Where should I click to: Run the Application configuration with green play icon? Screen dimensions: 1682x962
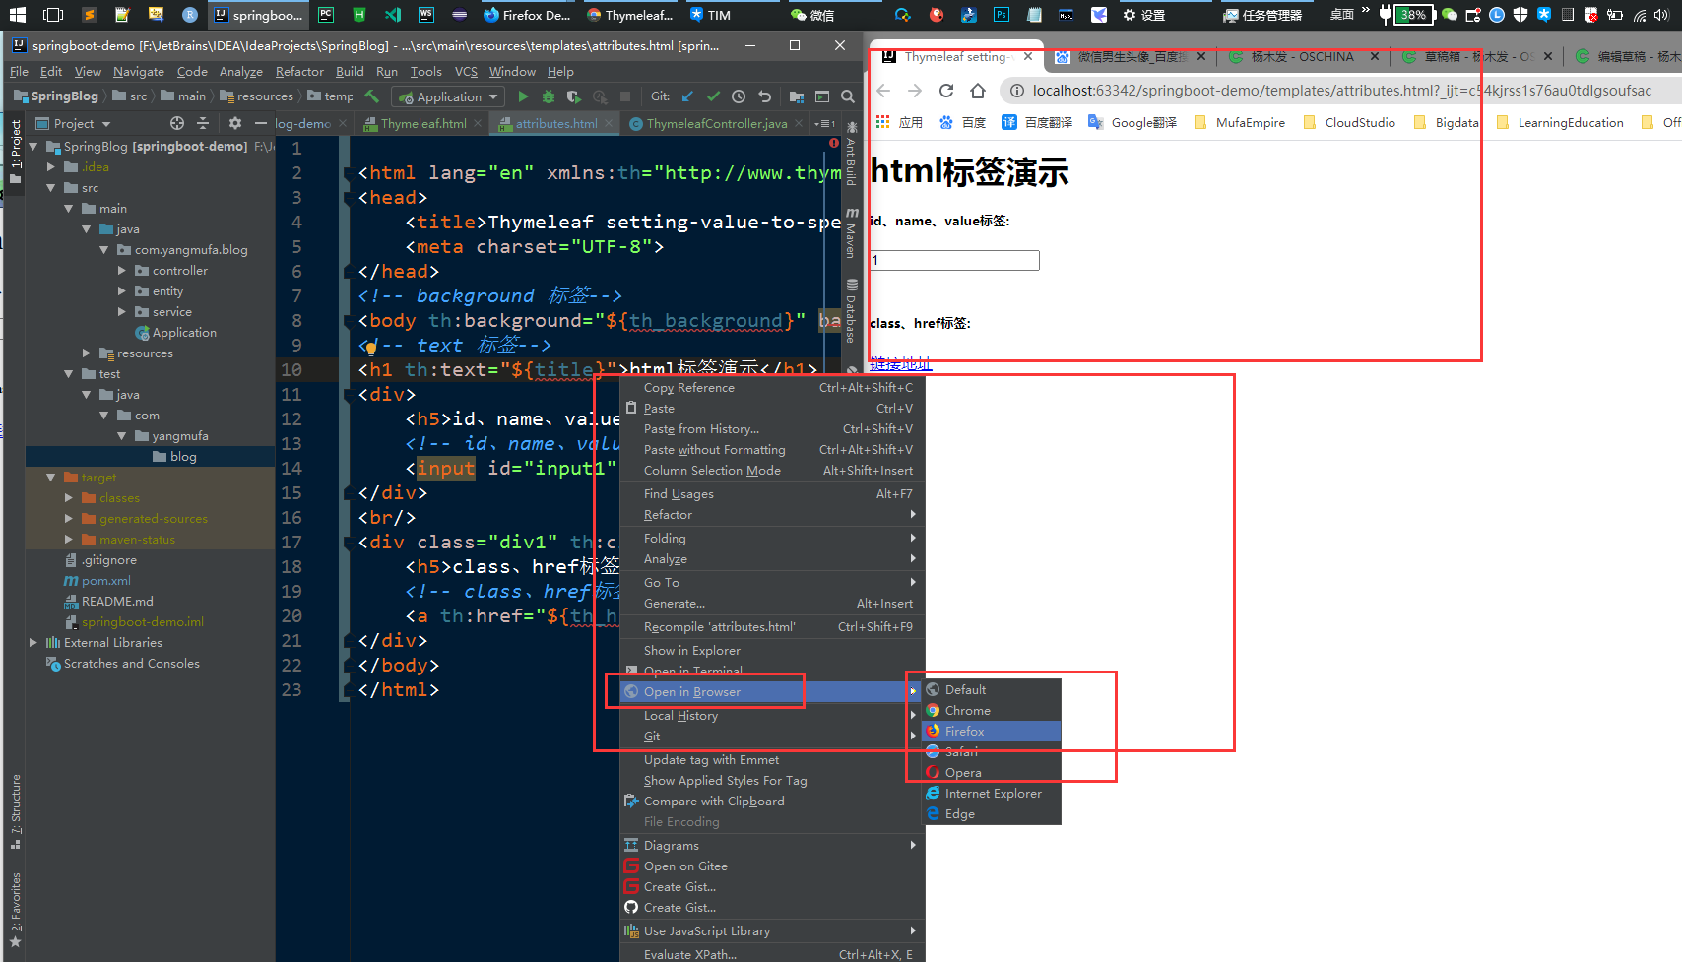pos(523,96)
